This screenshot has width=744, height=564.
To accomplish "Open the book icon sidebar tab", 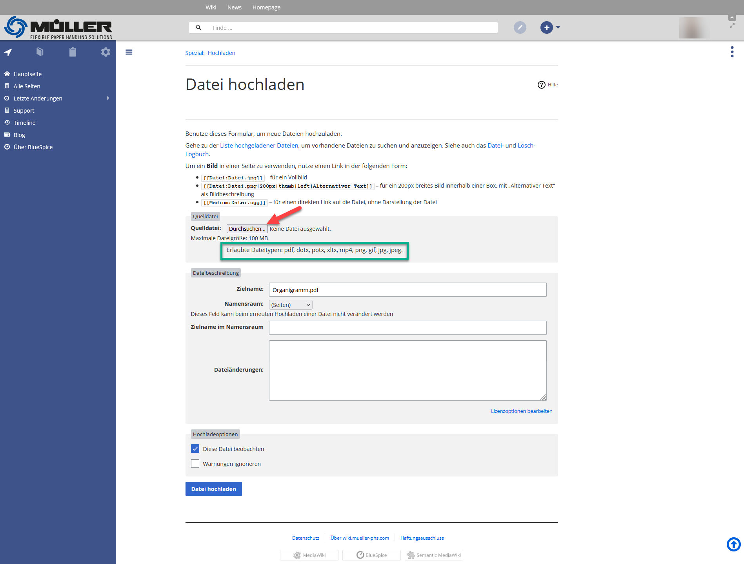I will pyautogui.click(x=40, y=52).
